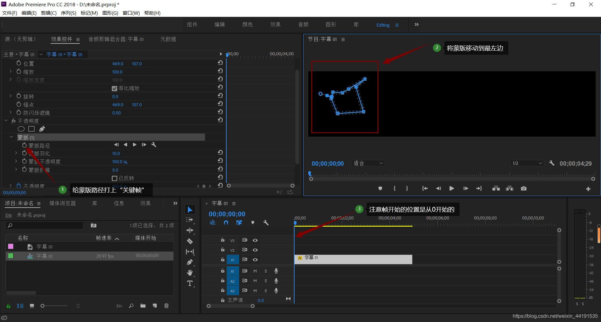
Task: Expand 蒙版不透明度 property
Action: [x=16, y=161]
